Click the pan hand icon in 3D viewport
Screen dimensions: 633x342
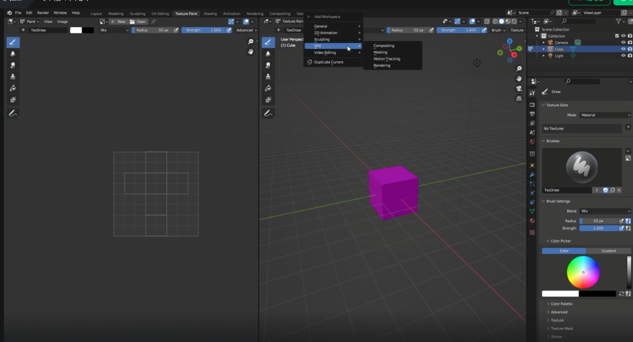[x=519, y=78]
